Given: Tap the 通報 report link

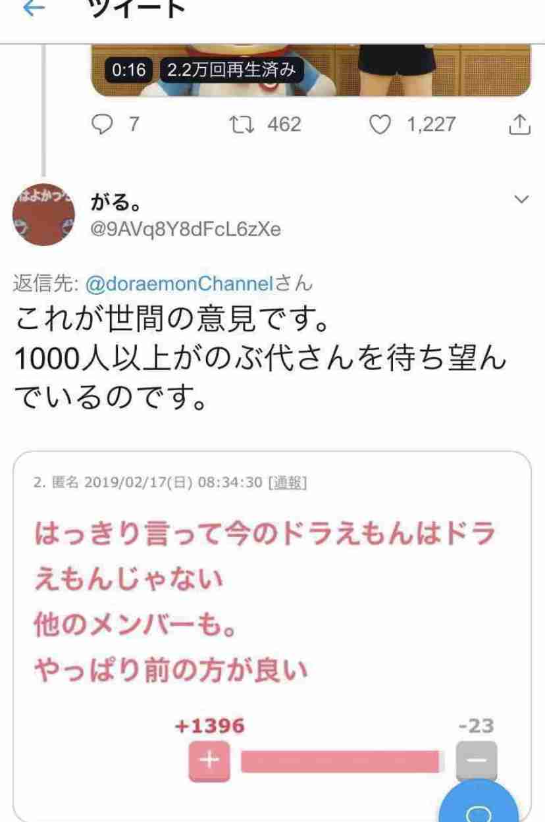Looking at the screenshot, I should 286,483.
